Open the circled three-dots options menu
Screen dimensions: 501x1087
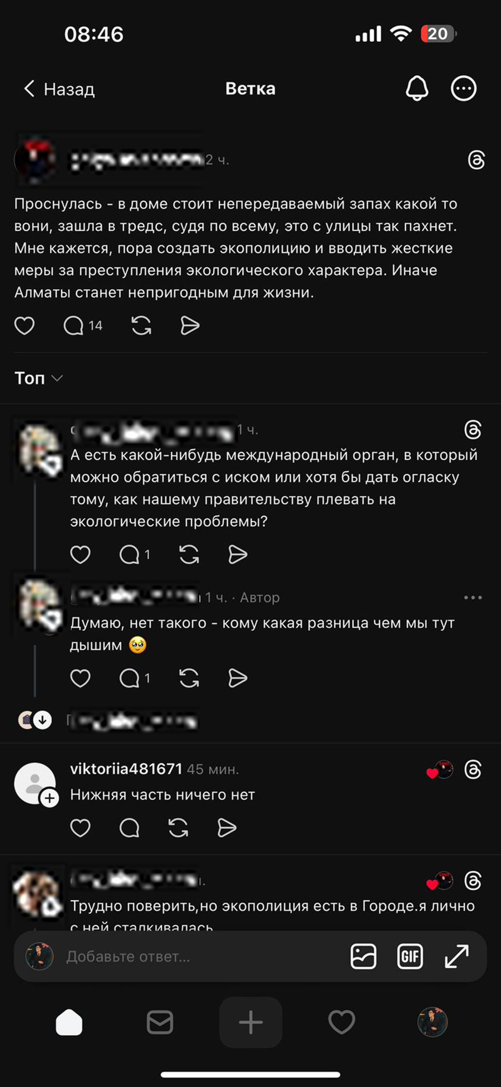(x=463, y=89)
